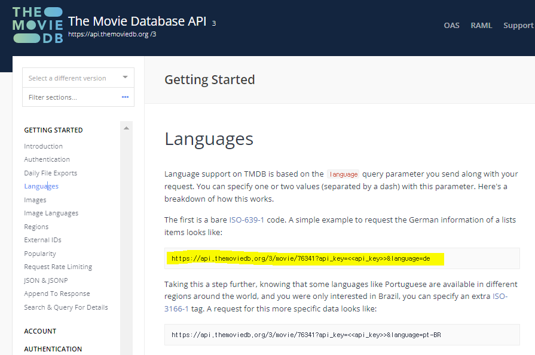Go to the Popularity section

point(40,254)
